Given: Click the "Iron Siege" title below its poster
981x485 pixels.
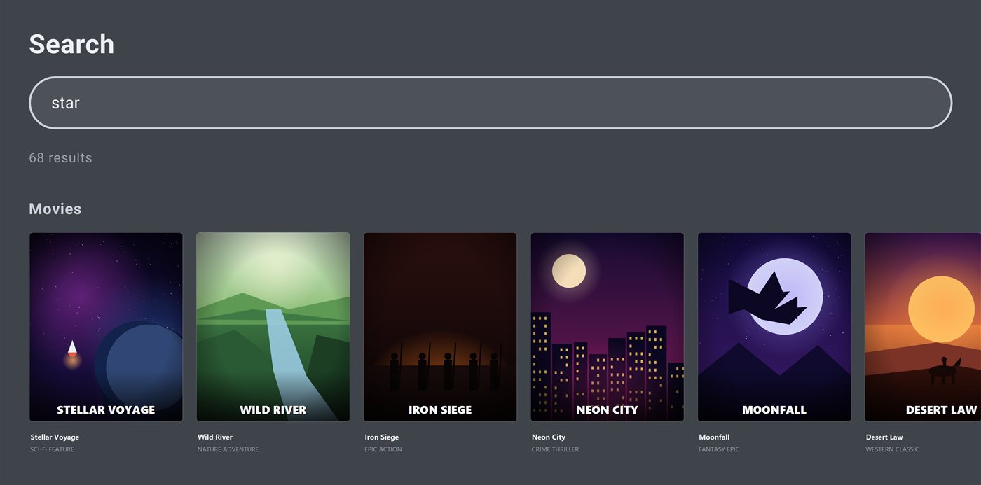Looking at the screenshot, I should click(382, 437).
